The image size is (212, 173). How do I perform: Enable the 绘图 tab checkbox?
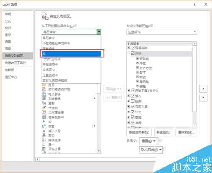pyautogui.click(x=133, y=101)
